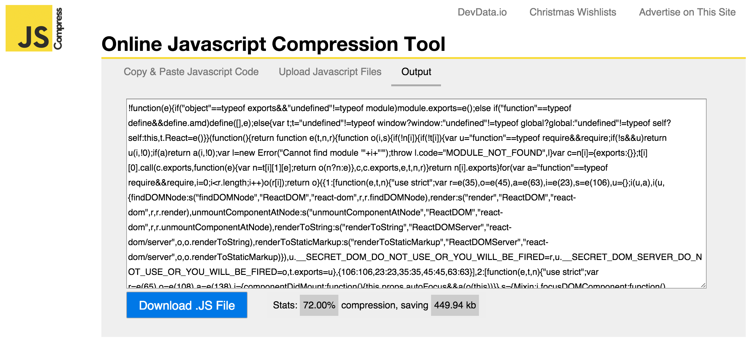Place cursor at the start of the output code
This screenshot has height=345, width=752.
pos(130,109)
